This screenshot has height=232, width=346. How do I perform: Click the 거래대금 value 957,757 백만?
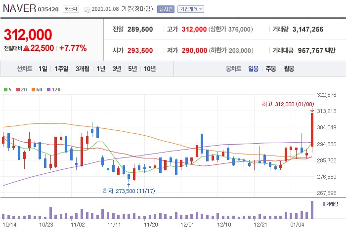(317, 50)
